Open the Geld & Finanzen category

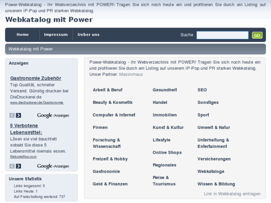click(110, 184)
